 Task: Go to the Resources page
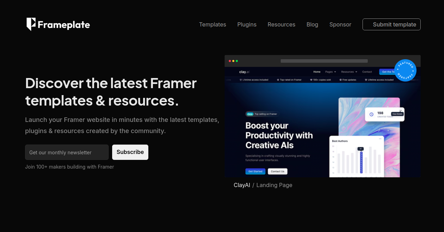[281, 24]
